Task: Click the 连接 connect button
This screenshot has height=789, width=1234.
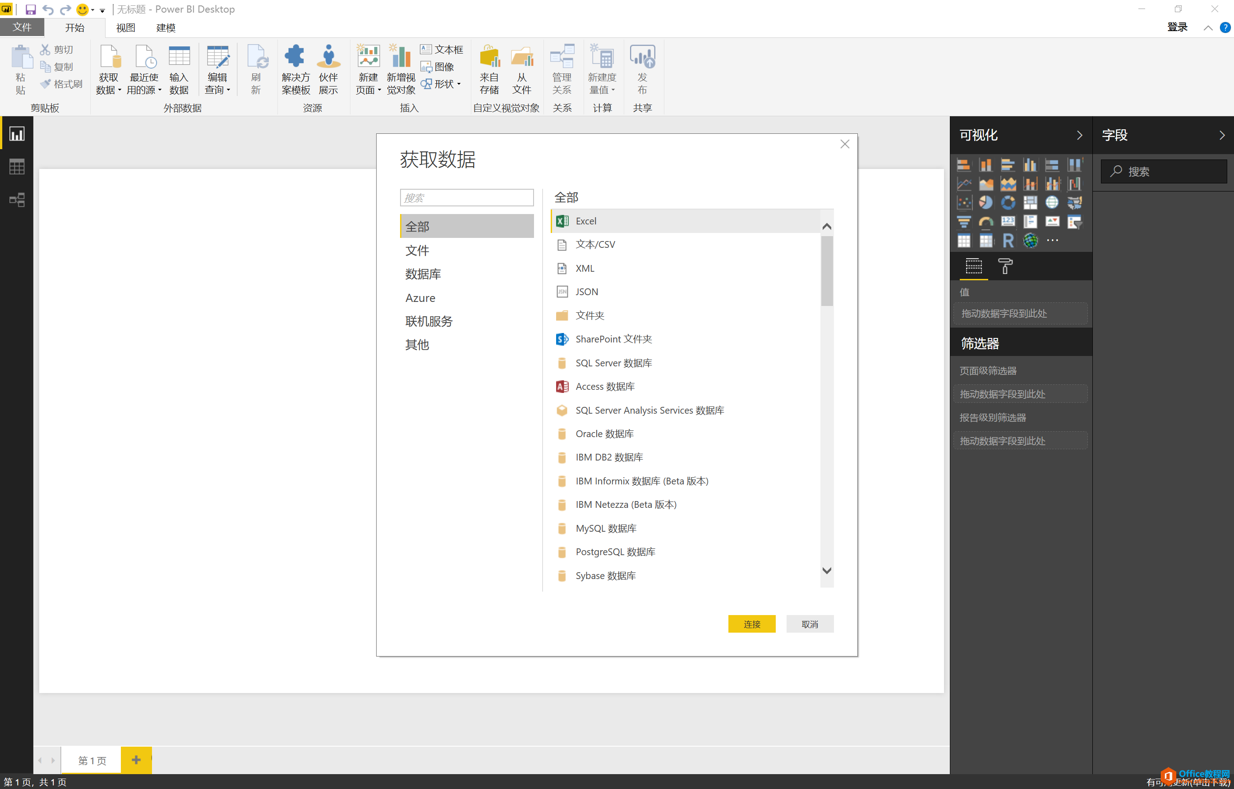Action: coord(751,624)
